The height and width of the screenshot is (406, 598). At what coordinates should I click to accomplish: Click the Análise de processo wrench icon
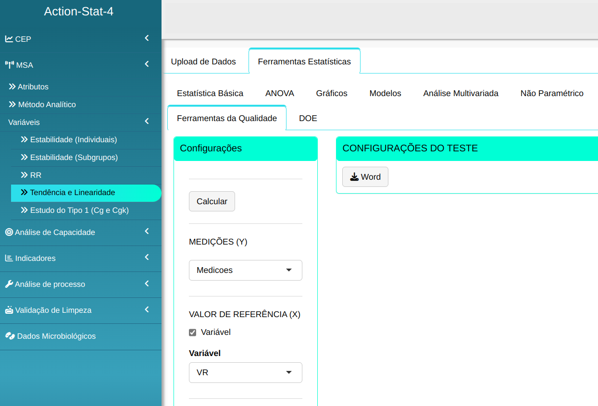click(x=9, y=284)
